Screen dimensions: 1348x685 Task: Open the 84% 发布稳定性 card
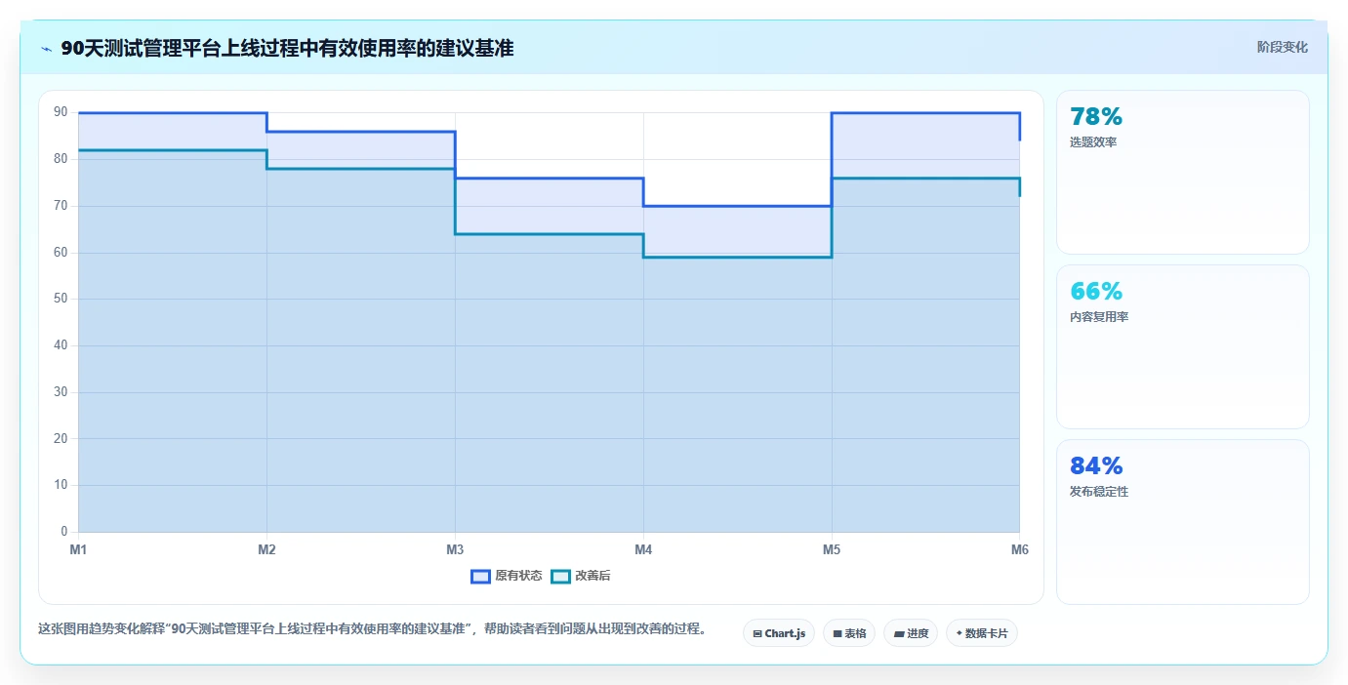tap(1182, 521)
